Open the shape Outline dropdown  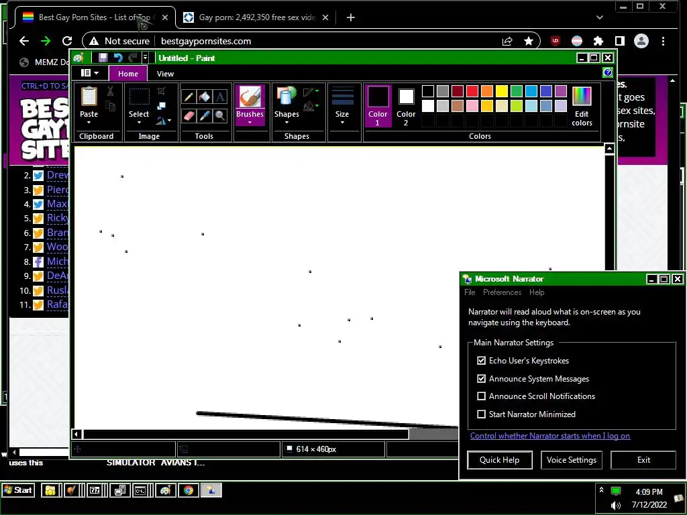pyautogui.click(x=311, y=91)
